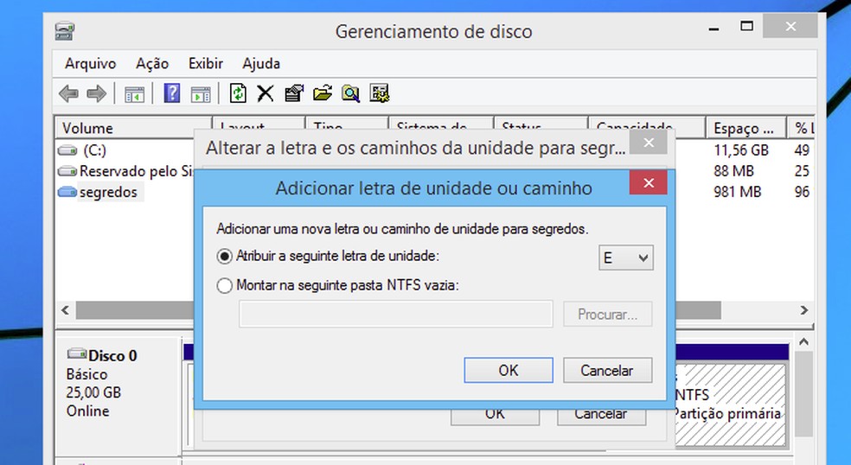Click the Volume column header

[133, 128]
